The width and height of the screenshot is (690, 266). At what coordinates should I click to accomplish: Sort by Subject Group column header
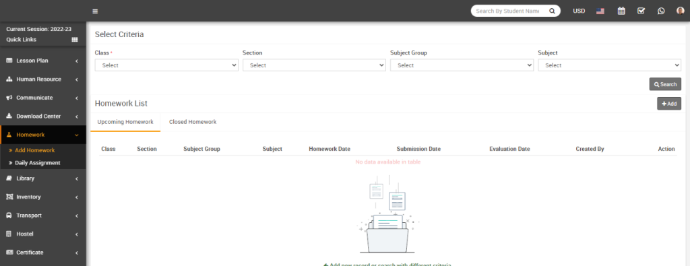point(201,149)
